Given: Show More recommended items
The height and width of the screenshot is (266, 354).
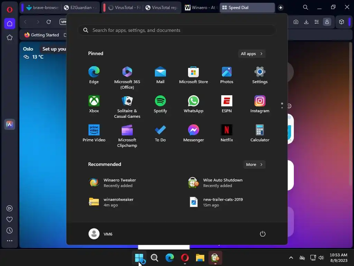Looking at the screenshot, I should tap(254, 165).
